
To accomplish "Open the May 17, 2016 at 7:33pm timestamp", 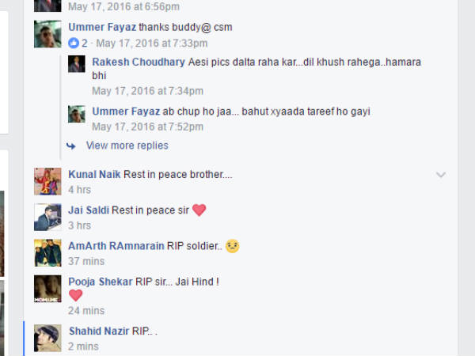I will (x=152, y=44).
